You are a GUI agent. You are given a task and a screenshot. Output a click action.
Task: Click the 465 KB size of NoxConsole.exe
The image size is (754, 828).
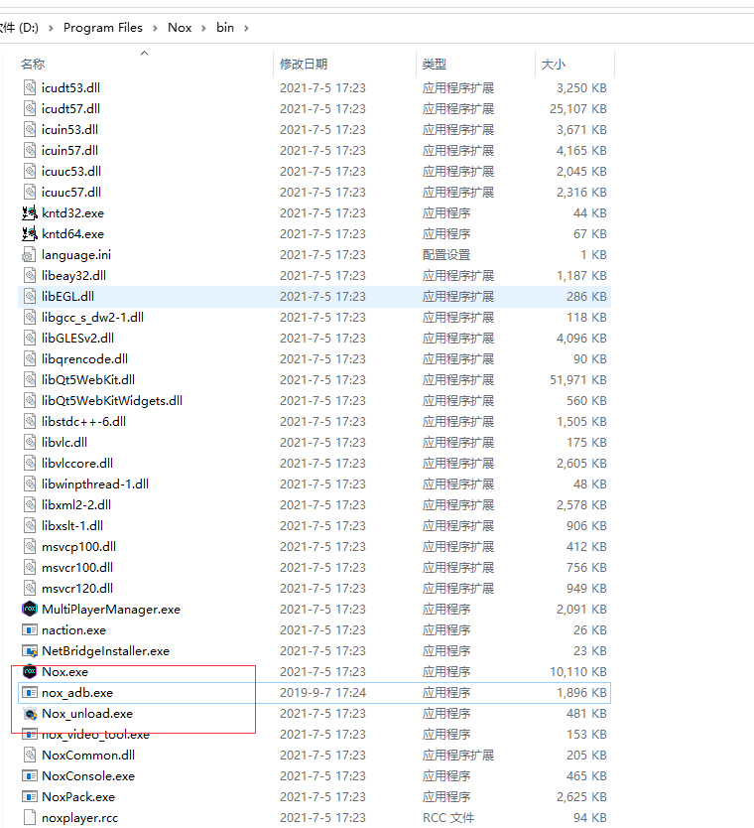click(x=586, y=775)
